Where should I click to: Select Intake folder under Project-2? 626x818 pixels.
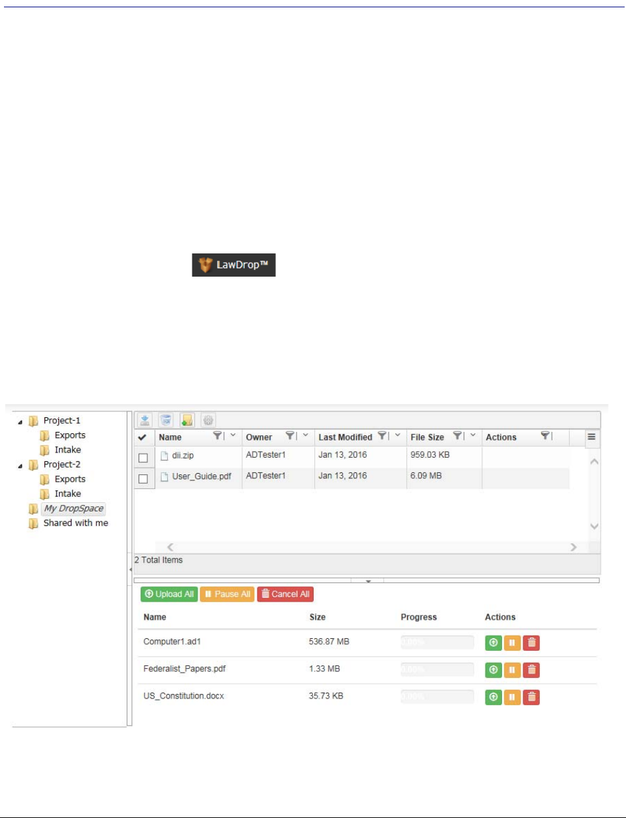(68, 494)
